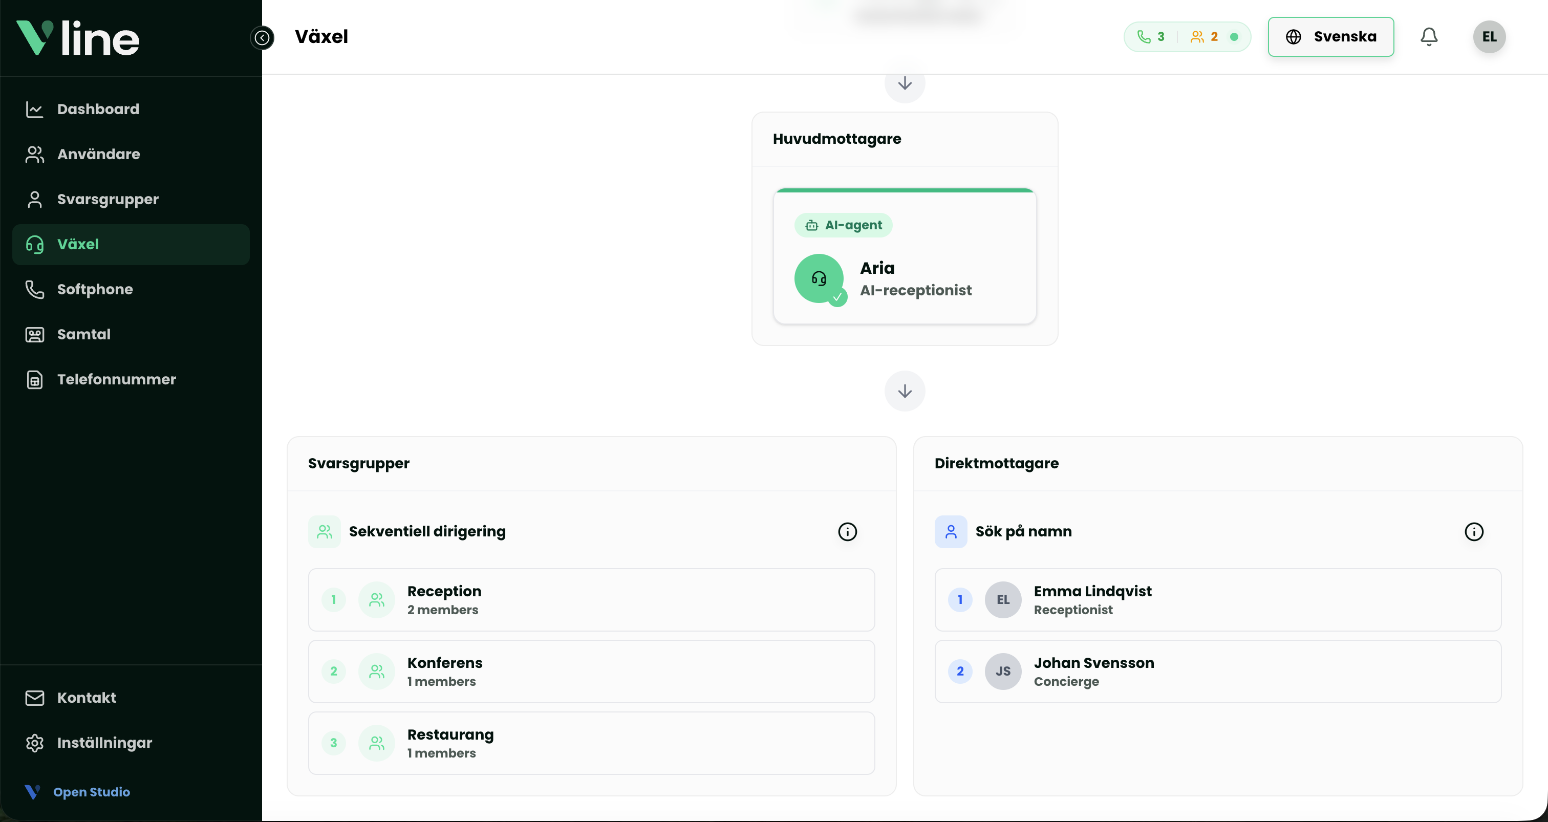
Task: Click the AI-agent badge
Action: pos(843,225)
